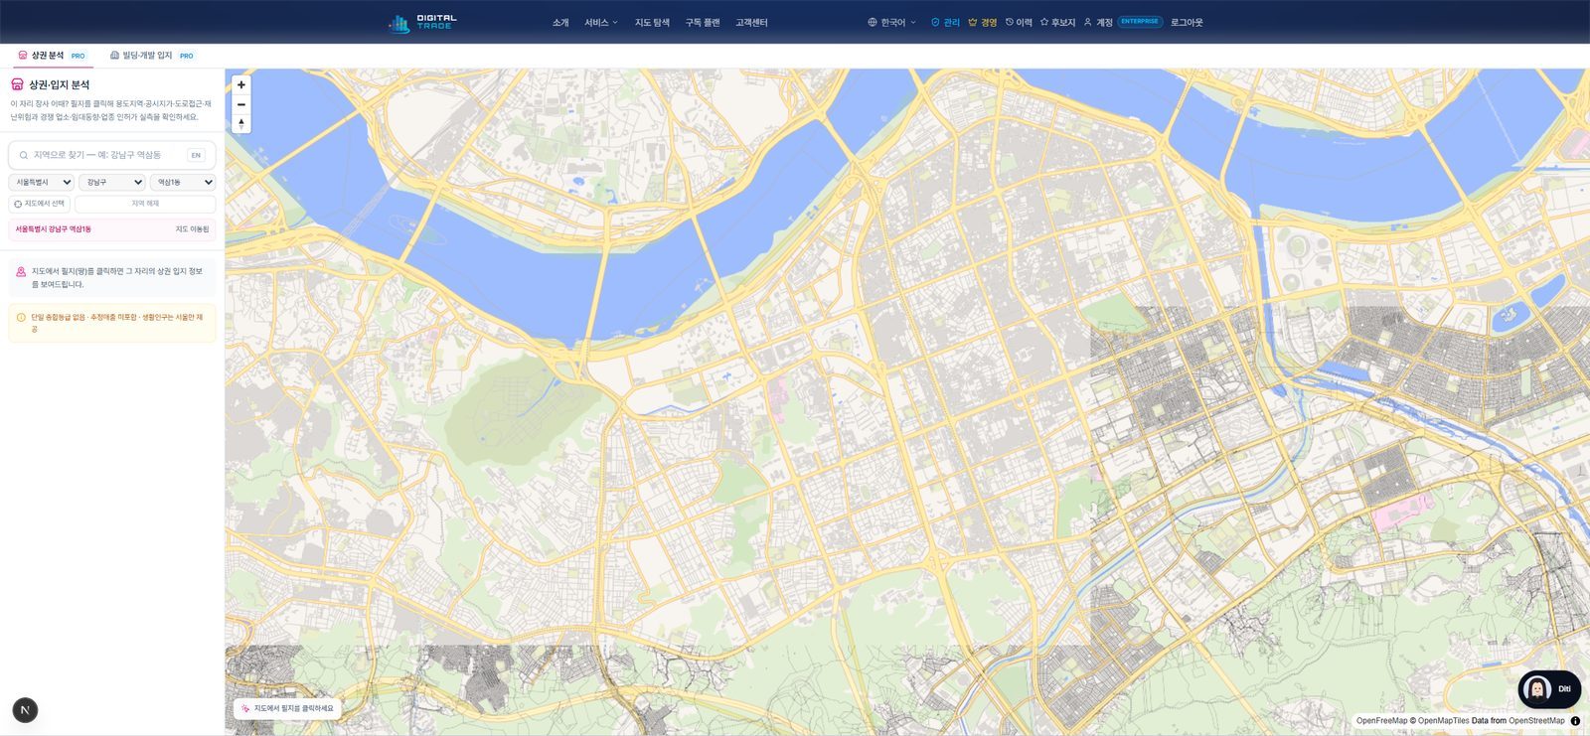Open 계정 account page
The height and width of the screenshot is (736, 1590).
1098,22
